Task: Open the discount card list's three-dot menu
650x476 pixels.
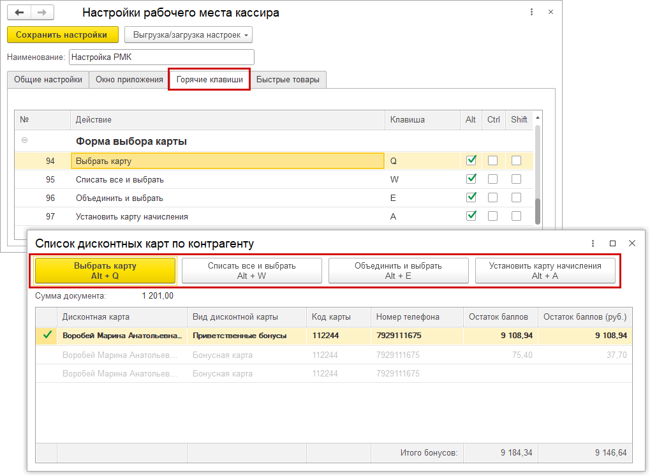Action: click(x=593, y=243)
